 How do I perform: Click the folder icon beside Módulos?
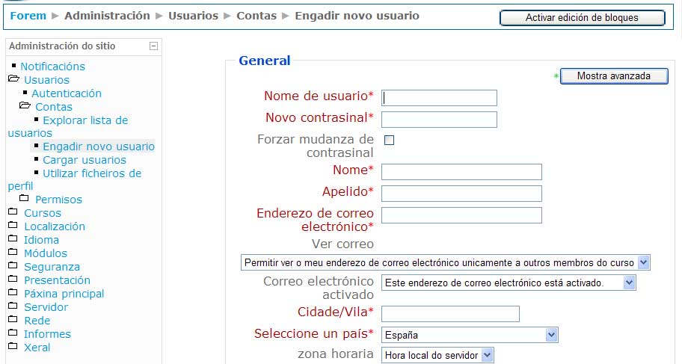point(12,253)
